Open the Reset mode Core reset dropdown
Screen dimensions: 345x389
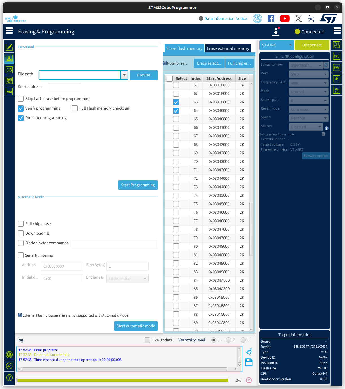pos(309,109)
